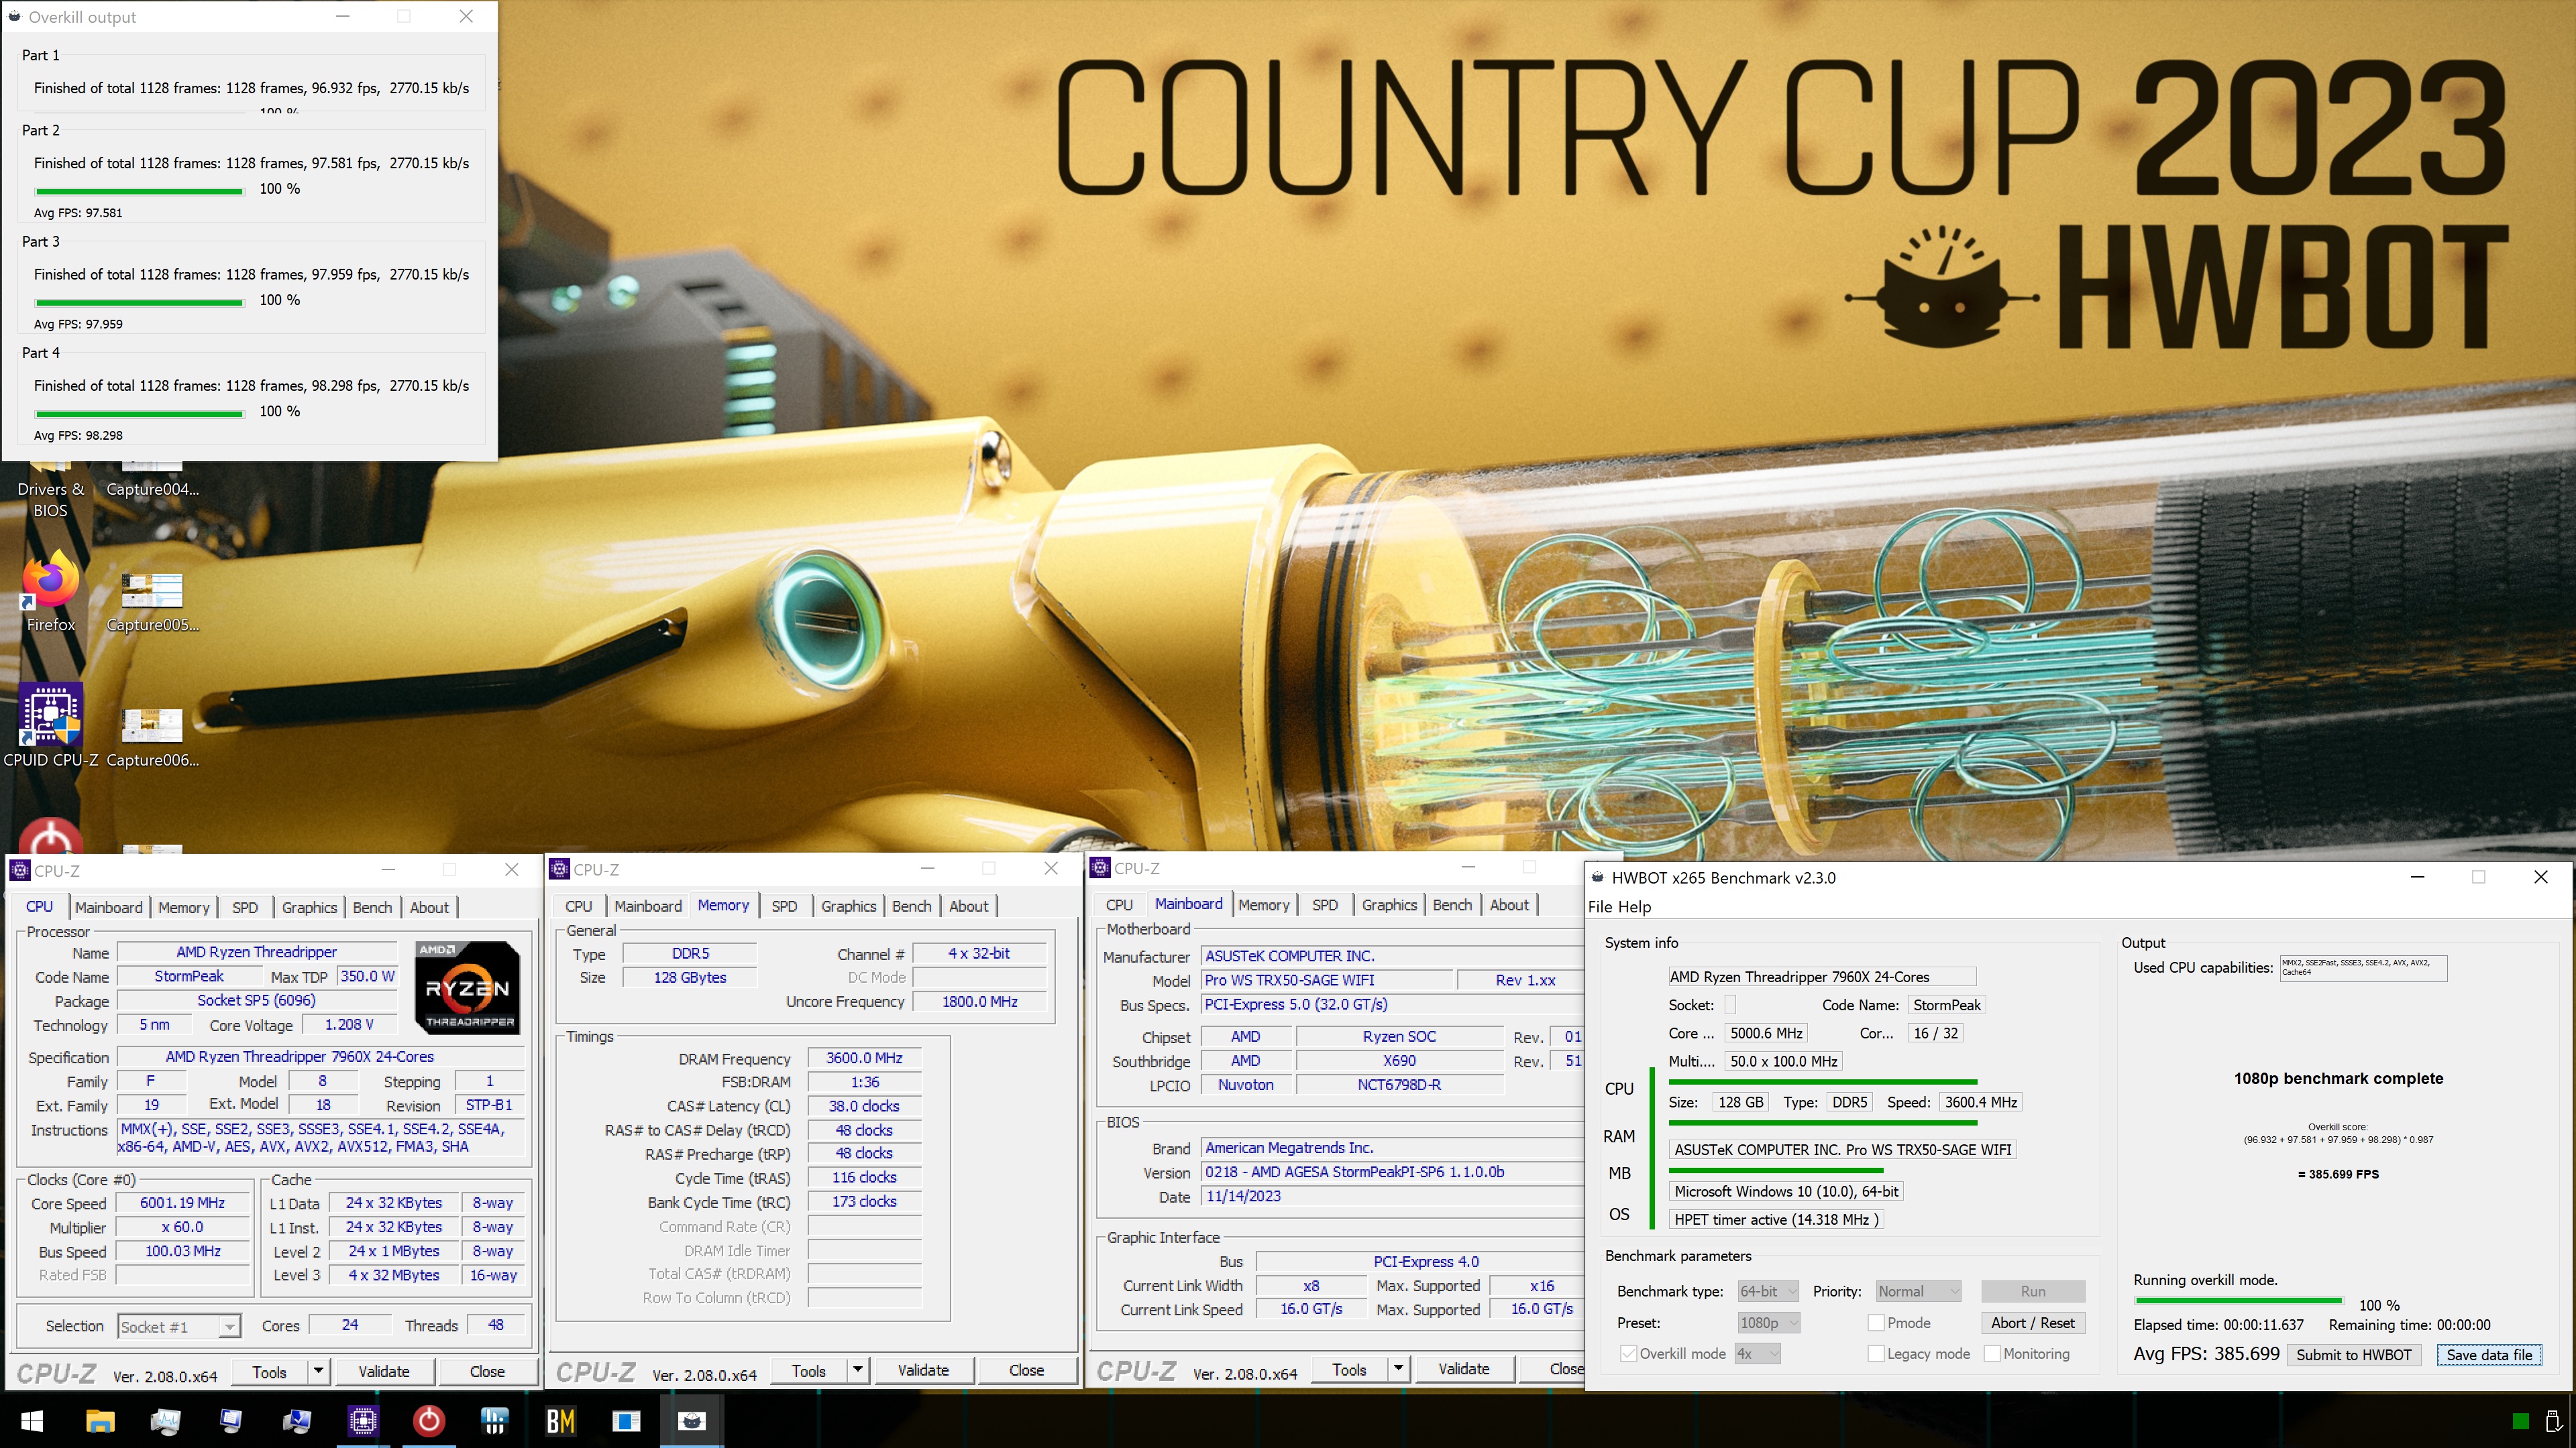Image resolution: width=2576 pixels, height=1448 pixels.
Task: Open the Socket #1 selection dropdown
Action: click(x=179, y=1326)
